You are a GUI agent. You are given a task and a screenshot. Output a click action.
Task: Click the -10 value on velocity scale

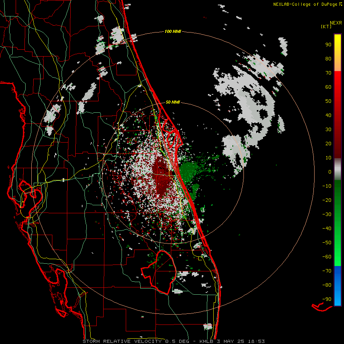(327, 186)
